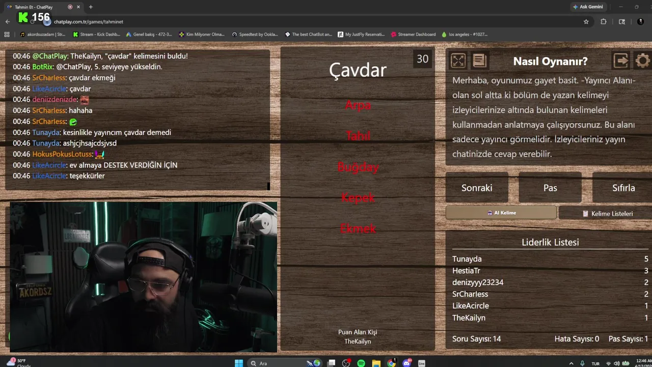Viewport: 652px width, 367px height.
Task: Click the BotRix chat message
Action: (x=88, y=67)
